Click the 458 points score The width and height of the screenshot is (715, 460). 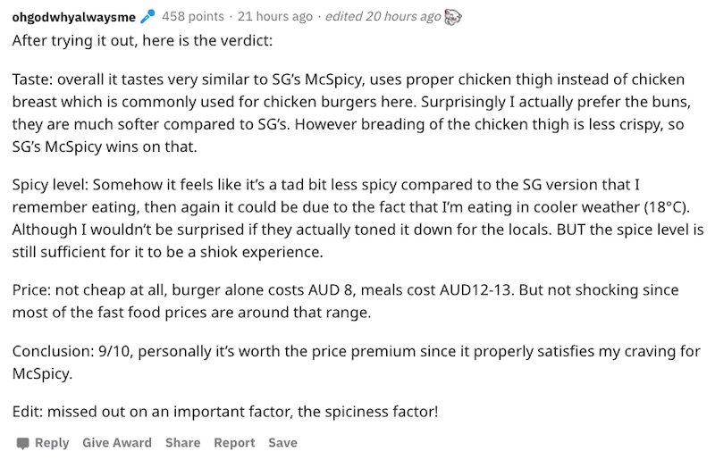[193, 16]
